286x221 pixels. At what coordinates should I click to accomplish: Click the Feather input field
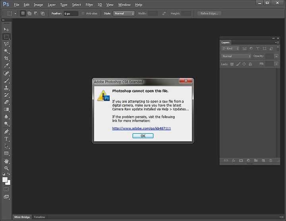click(x=71, y=13)
